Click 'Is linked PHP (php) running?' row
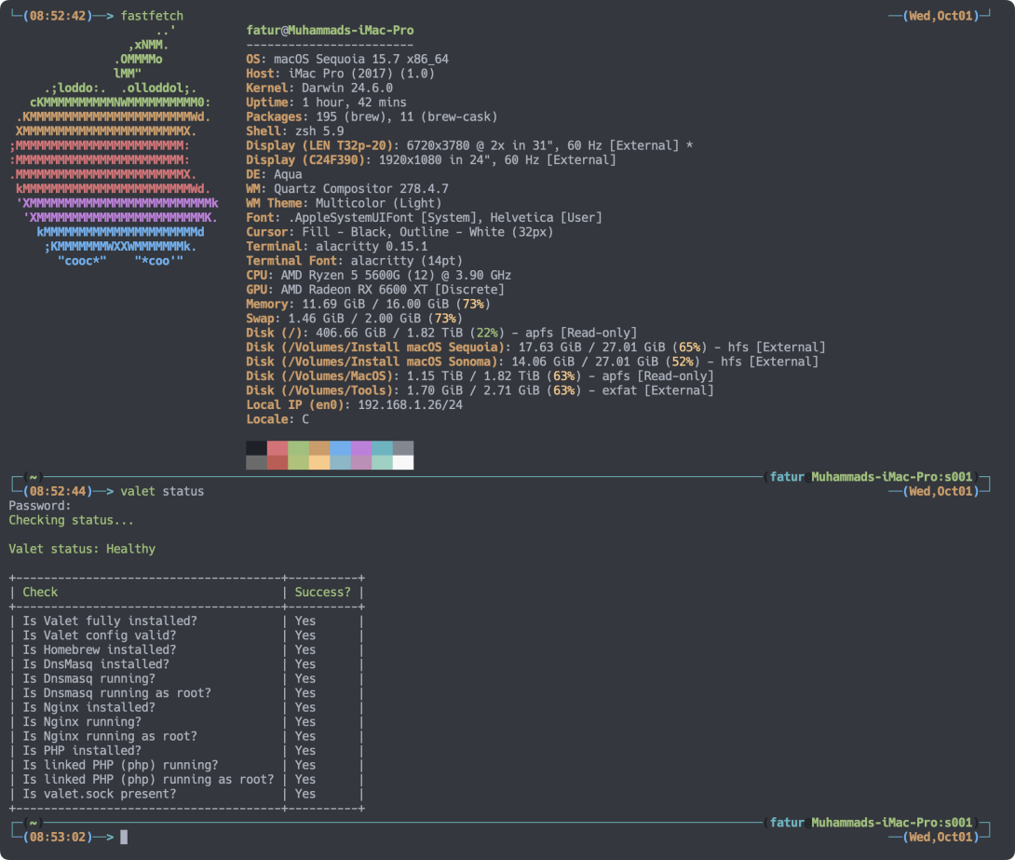 [x=186, y=765]
